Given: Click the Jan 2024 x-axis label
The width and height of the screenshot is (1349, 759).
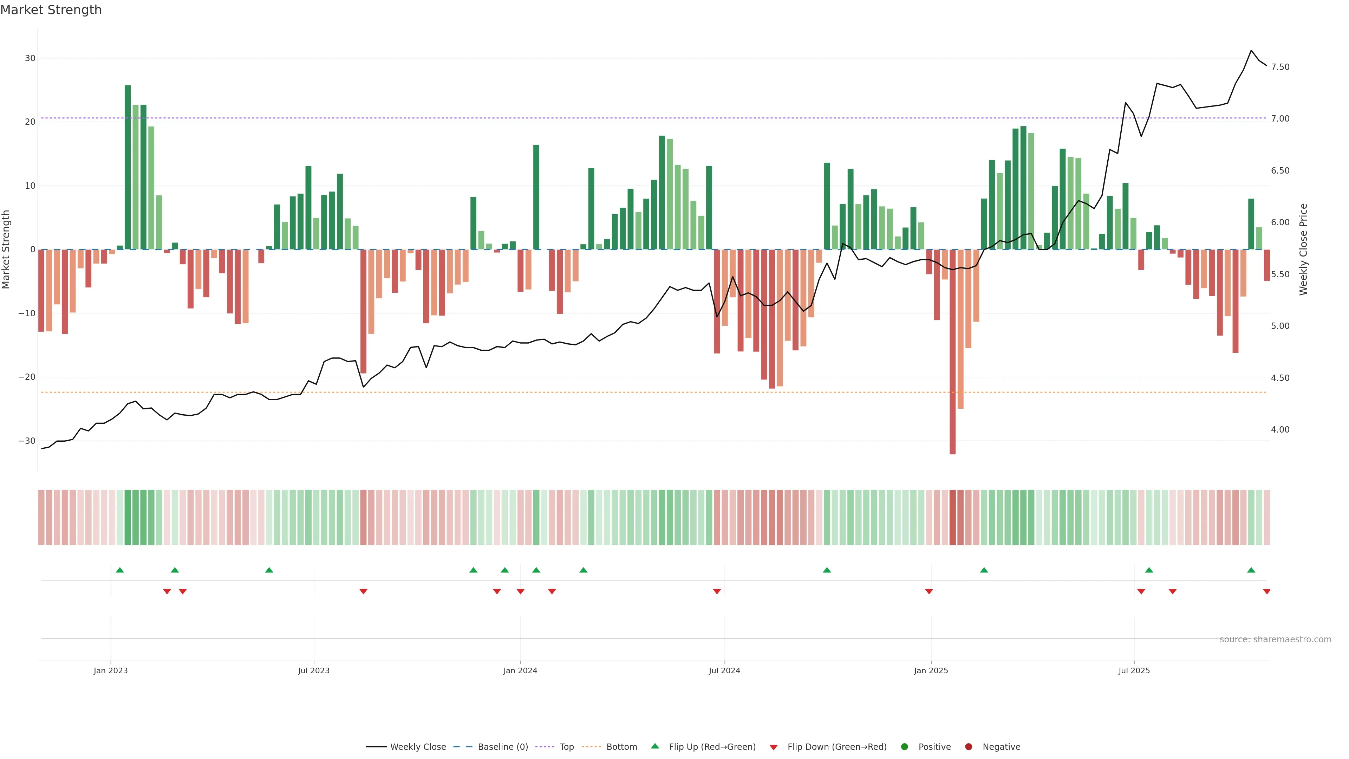Looking at the screenshot, I should point(520,670).
